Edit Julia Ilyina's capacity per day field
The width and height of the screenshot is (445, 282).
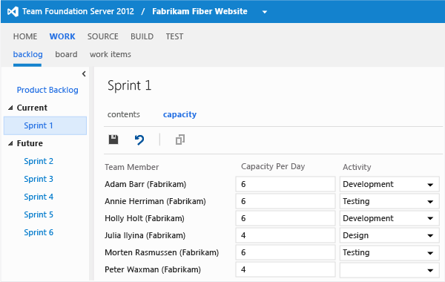pos(286,235)
